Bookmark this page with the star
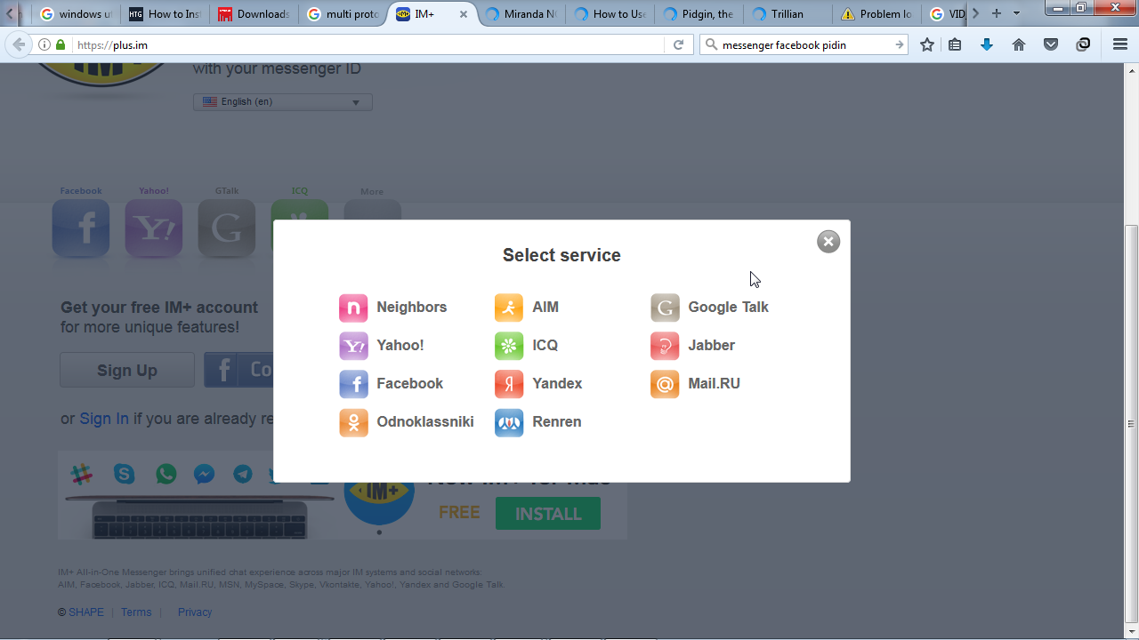The width and height of the screenshot is (1139, 640). 927,44
